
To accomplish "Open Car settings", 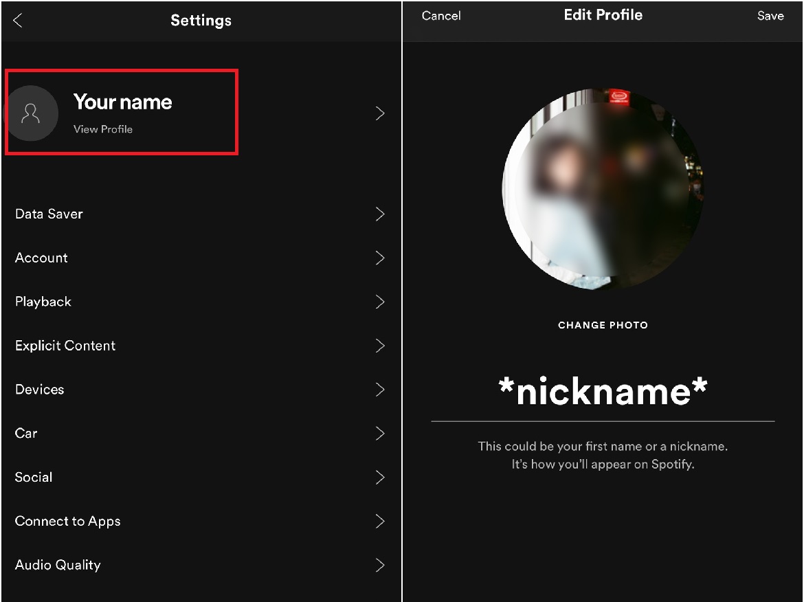I will (26, 434).
